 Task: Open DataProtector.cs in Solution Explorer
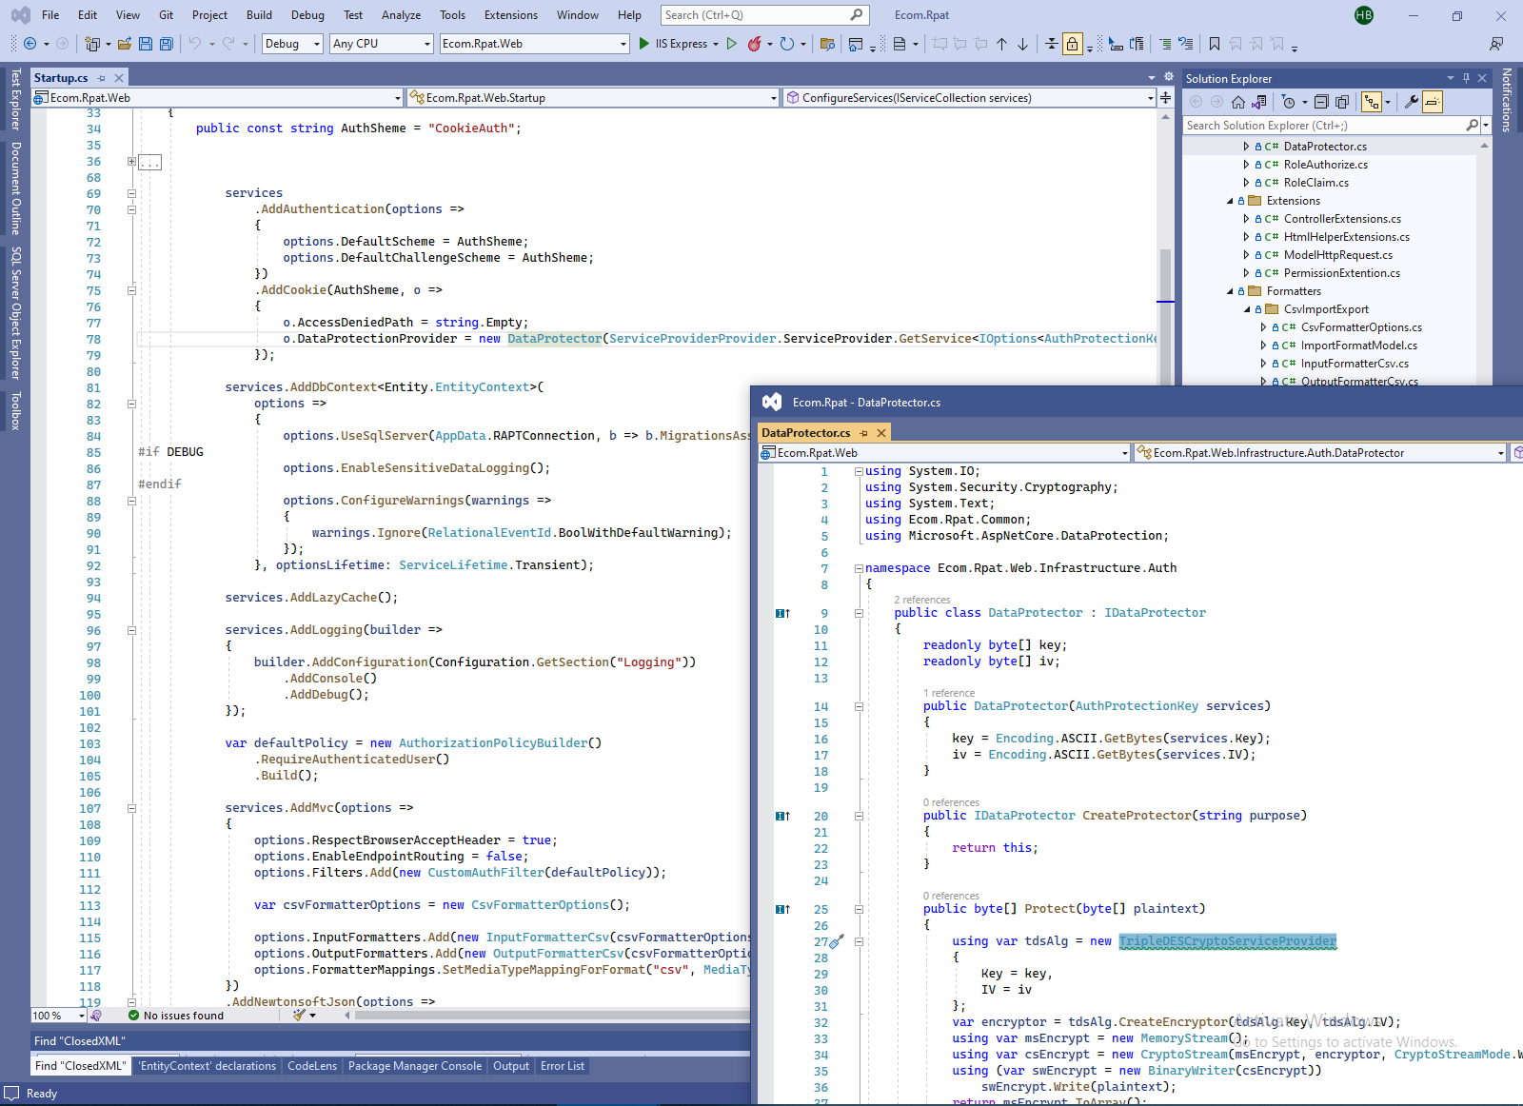coord(1324,147)
